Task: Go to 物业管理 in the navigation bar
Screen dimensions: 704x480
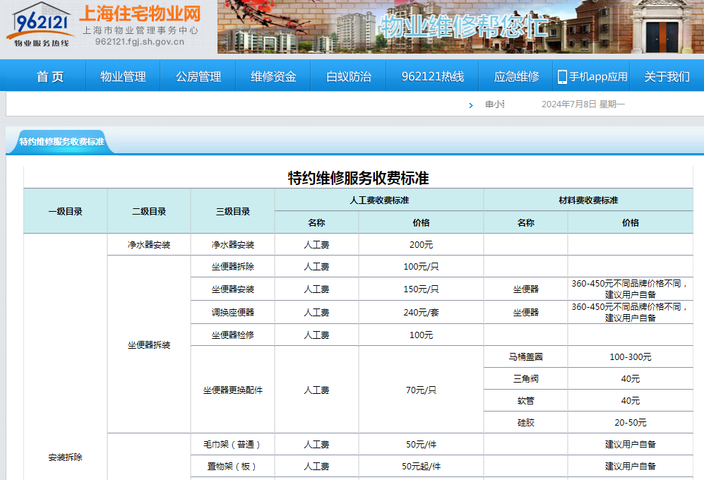Action: tap(123, 77)
